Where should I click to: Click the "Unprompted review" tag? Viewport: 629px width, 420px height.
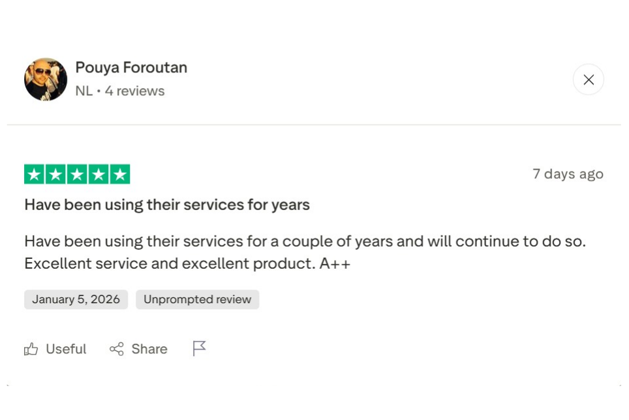point(197,299)
